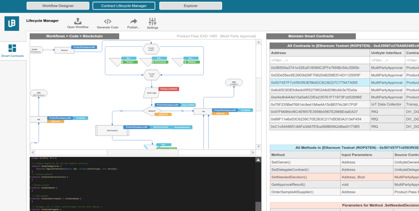The height and width of the screenshot is (211, 419).
Task: Click the Generate Code icon
Action: [107, 21]
